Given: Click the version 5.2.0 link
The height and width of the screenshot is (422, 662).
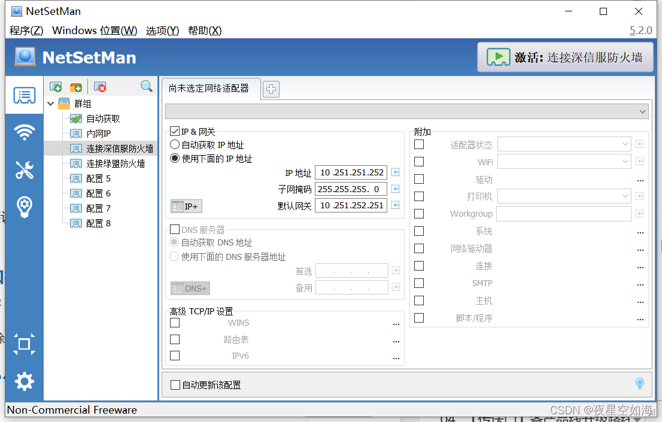Looking at the screenshot, I should [641, 31].
